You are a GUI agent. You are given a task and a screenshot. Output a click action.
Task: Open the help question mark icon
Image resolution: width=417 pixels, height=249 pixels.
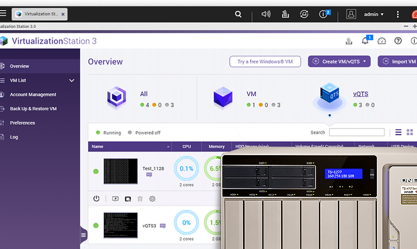(x=398, y=41)
